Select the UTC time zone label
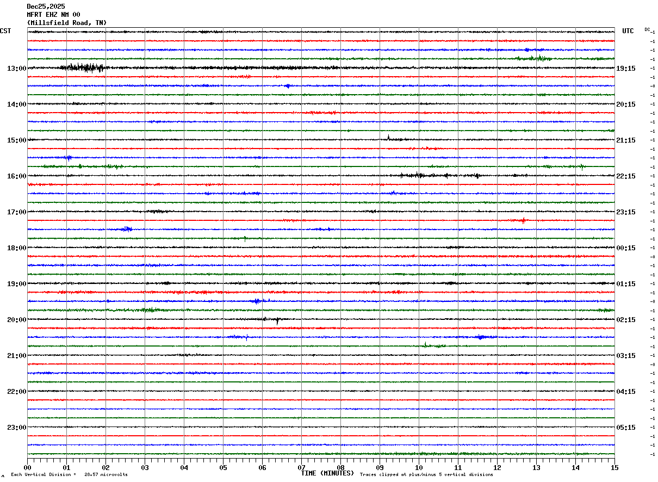 [628, 31]
